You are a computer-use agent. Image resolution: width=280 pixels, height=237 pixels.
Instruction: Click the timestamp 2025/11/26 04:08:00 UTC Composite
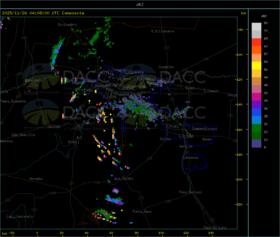pyautogui.click(x=43, y=13)
